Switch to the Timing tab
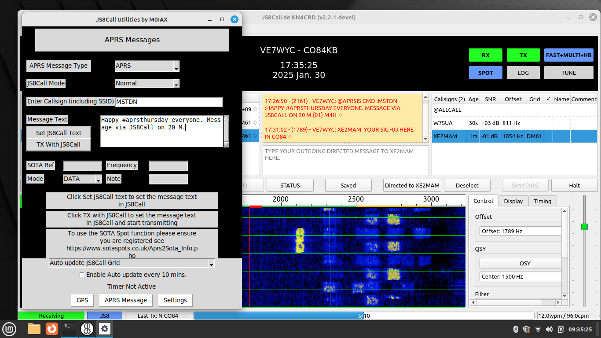The height and width of the screenshot is (338, 601). [542, 201]
